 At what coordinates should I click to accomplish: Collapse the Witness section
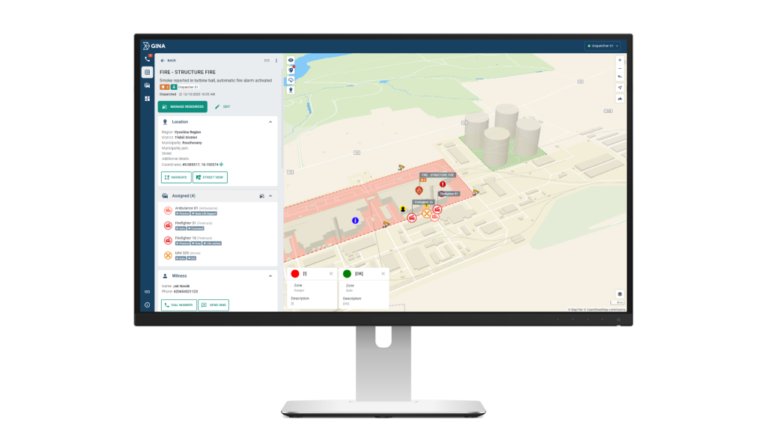tap(270, 275)
